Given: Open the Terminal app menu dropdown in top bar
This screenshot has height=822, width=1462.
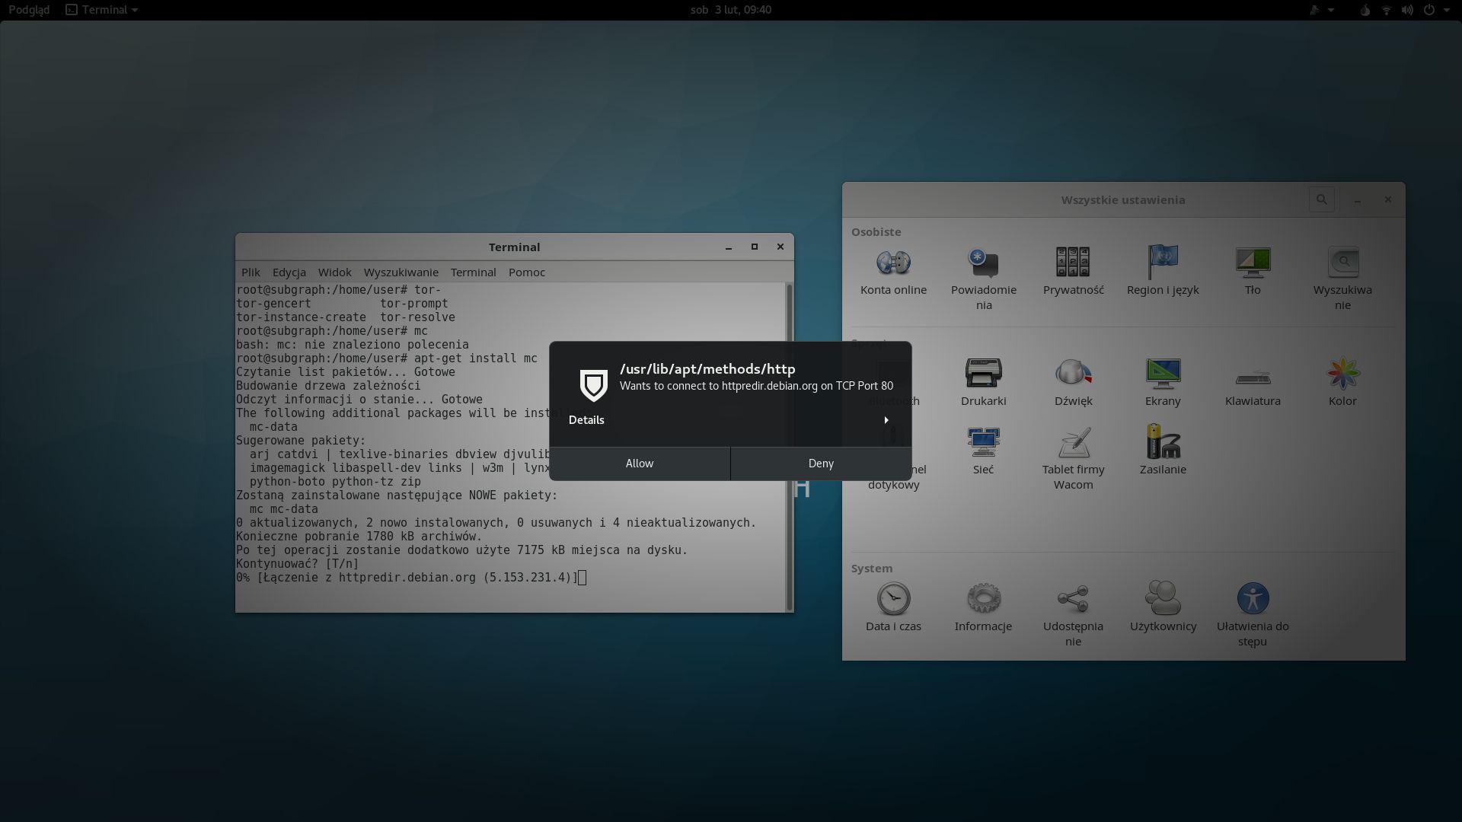Looking at the screenshot, I should (x=102, y=10).
